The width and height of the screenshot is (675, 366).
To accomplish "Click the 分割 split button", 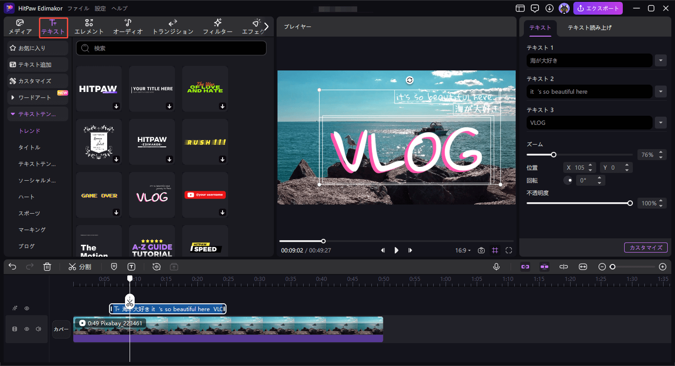I will (80, 267).
